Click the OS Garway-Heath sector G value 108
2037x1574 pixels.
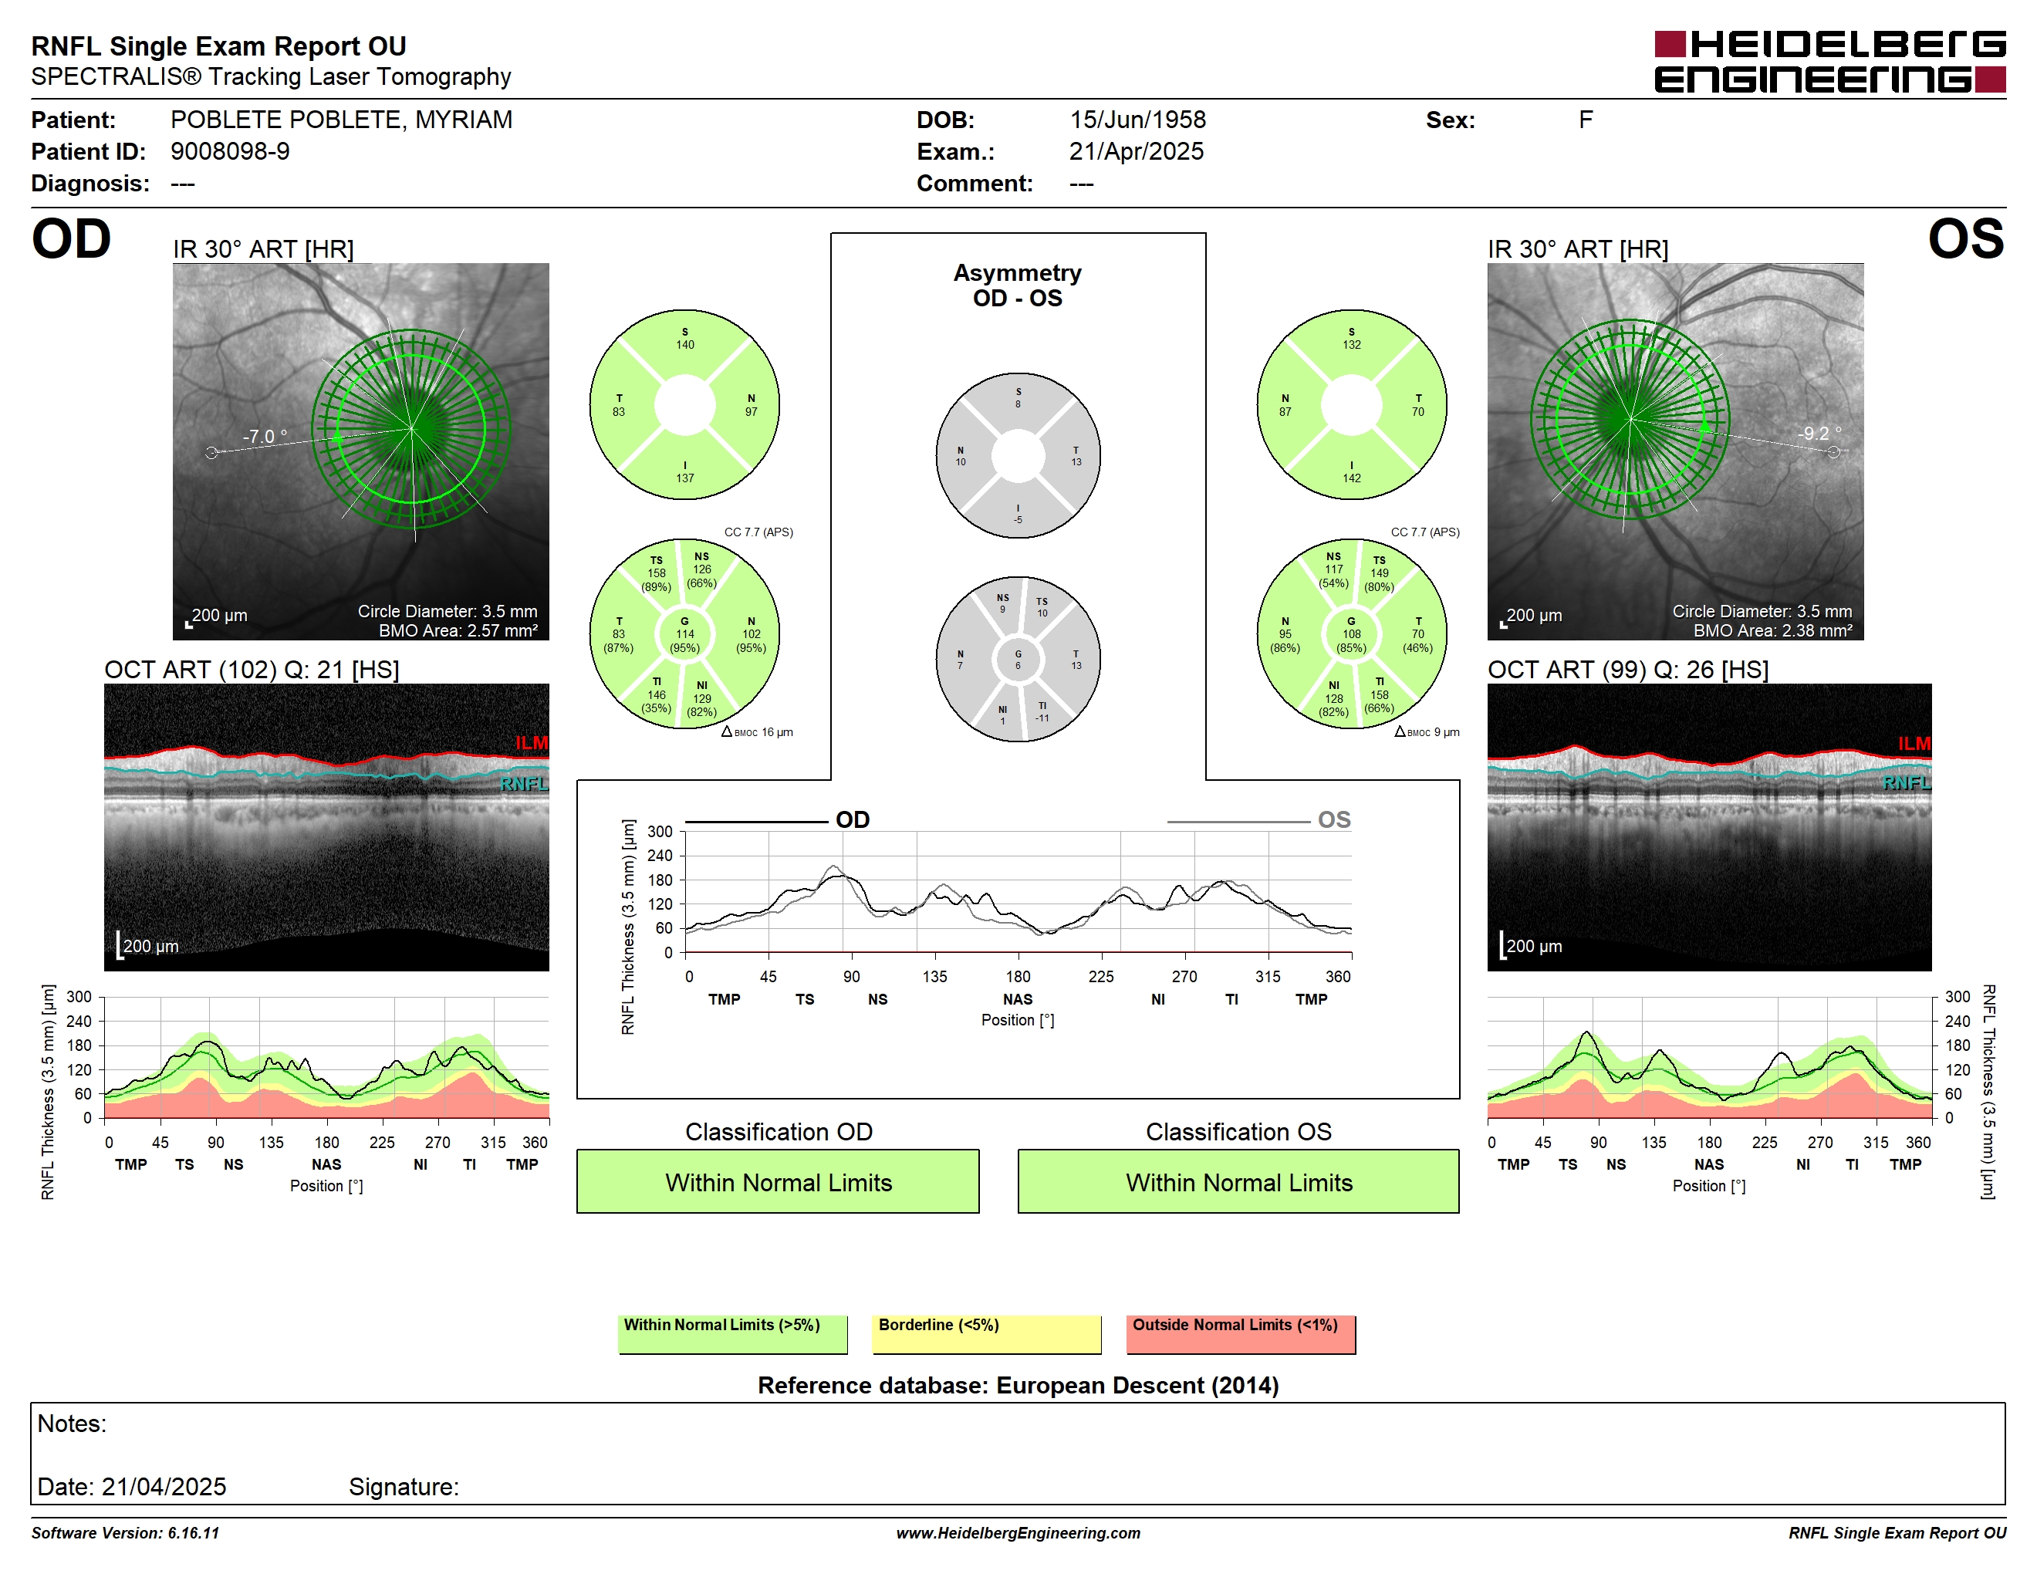[x=1352, y=634]
